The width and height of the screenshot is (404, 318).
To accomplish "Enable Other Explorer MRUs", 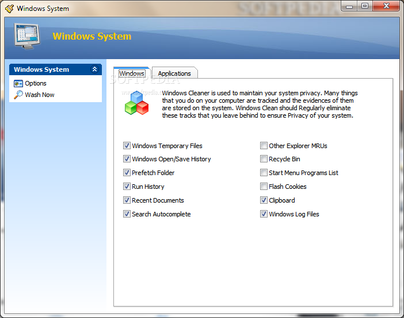I will [x=264, y=145].
